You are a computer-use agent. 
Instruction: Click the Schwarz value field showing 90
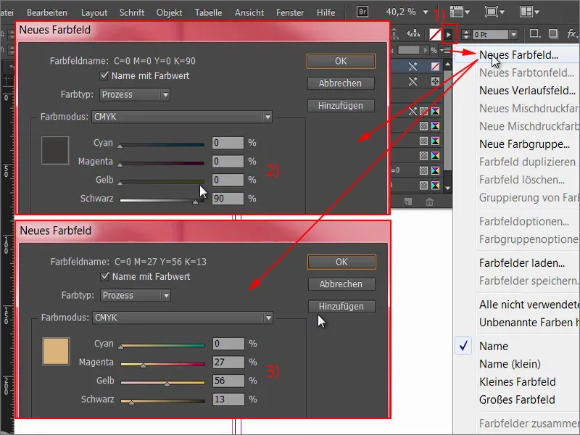228,199
